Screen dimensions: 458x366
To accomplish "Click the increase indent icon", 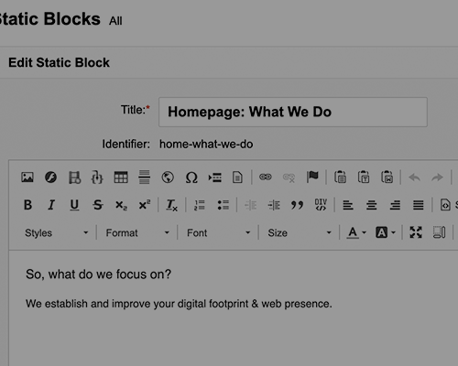I will (274, 205).
